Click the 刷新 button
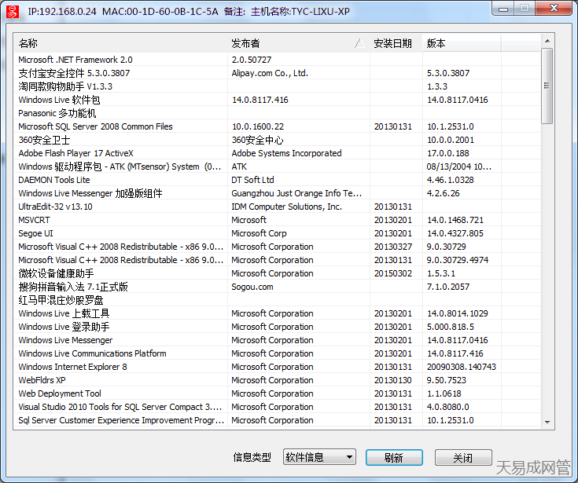Image resolution: width=578 pixels, height=483 pixels. click(394, 458)
